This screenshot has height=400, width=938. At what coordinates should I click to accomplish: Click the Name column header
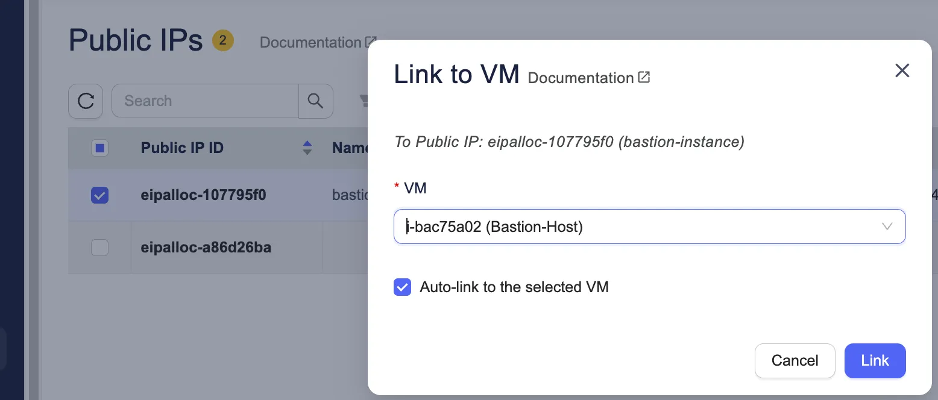point(350,148)
